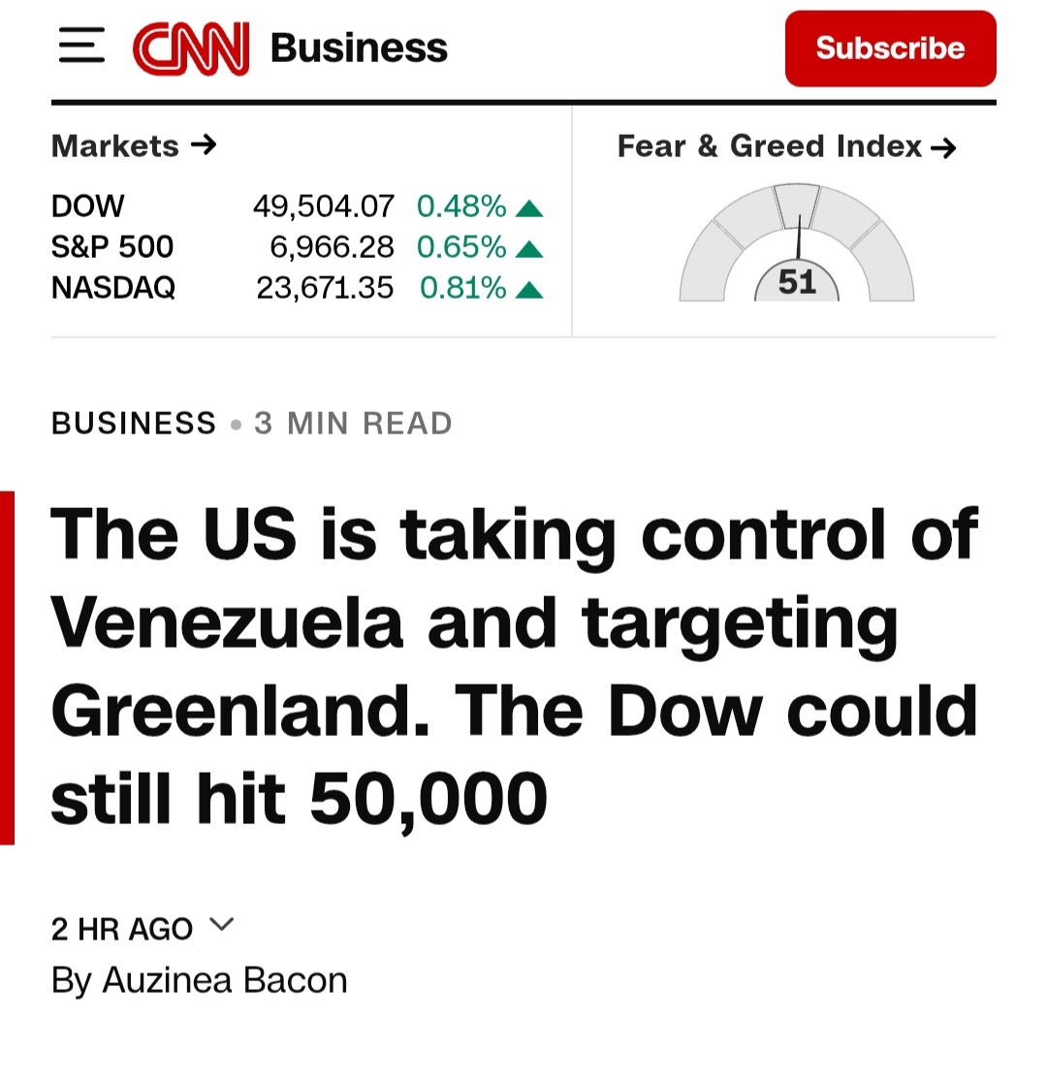The height and width of the screenshot is (1081, 1047).
Task: Click the NASDAQ 0.81% change figure
Action: 462,288
